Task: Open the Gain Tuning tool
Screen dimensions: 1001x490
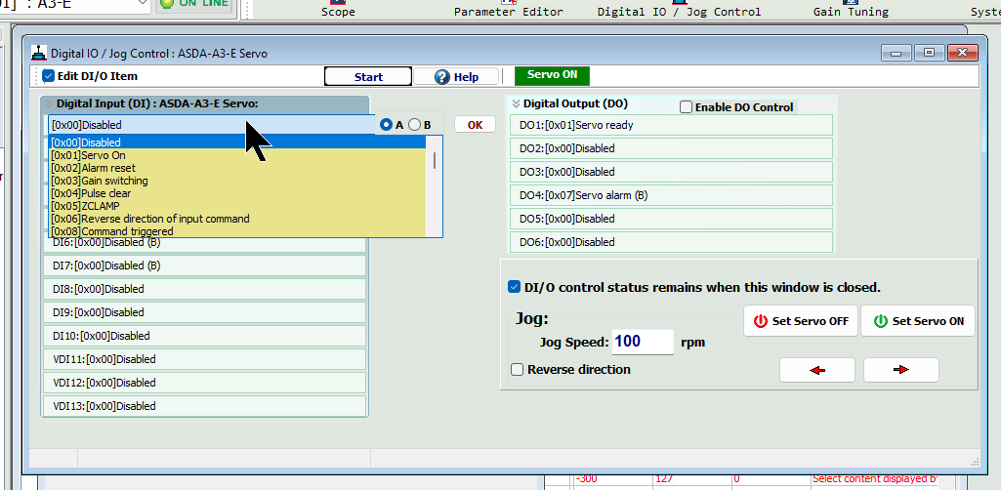Action: pos(851,8)
